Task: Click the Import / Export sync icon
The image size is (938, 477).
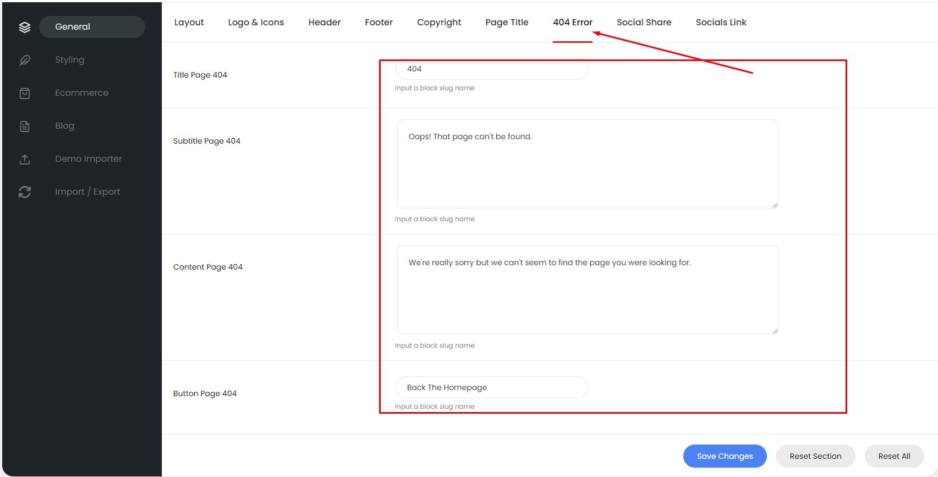Action: pyautogui.click(x=25, y=192)
